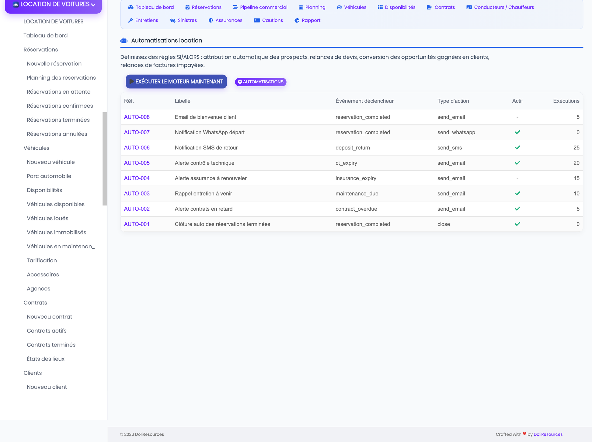Click the Planning calendar icon
Viewport: 592px width, 442px height.
pos(301,7)
